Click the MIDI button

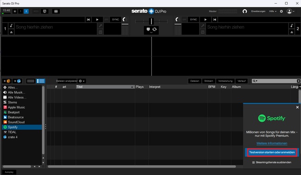pyautogui.click(x=36, y=11)
